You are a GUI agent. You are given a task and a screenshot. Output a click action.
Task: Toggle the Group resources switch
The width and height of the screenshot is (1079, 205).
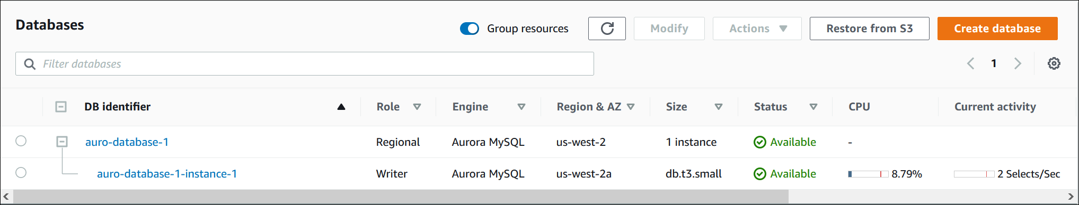(470, 29)
